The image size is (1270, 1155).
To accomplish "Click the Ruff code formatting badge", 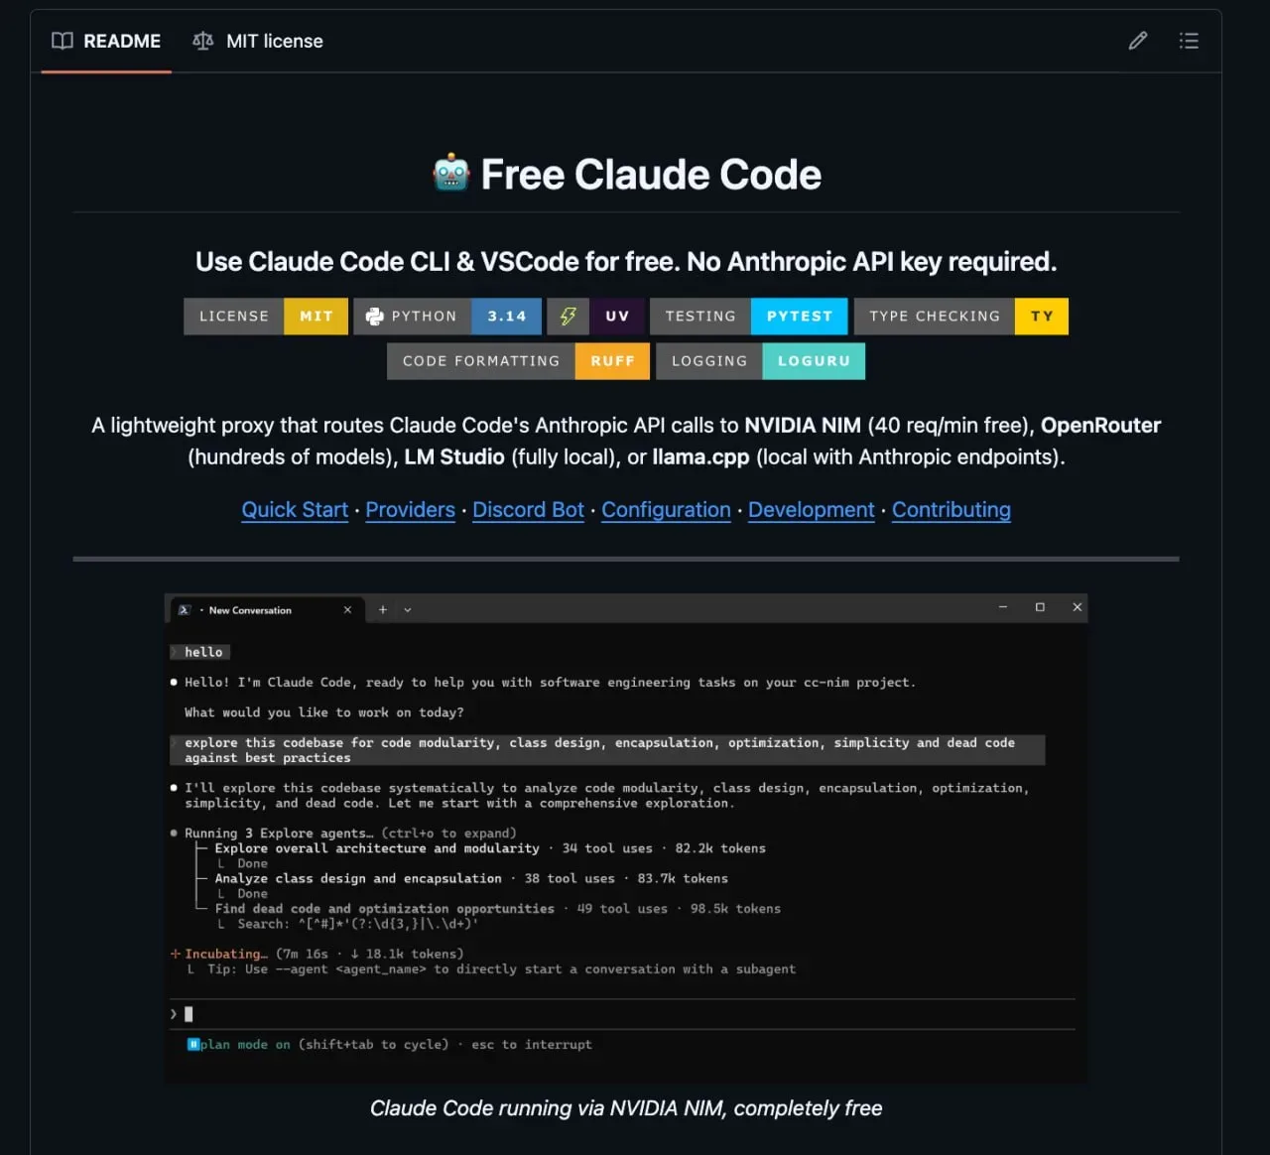I will tap(518, 361).
